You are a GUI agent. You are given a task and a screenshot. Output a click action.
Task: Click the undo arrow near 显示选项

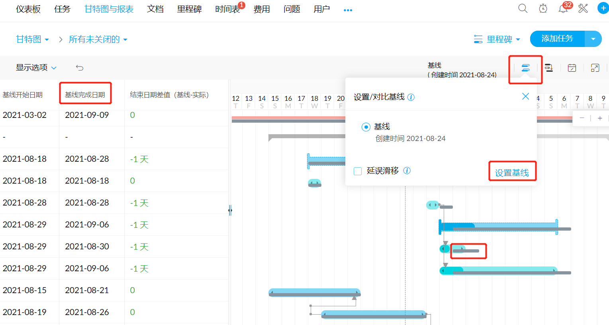point(79,68)
